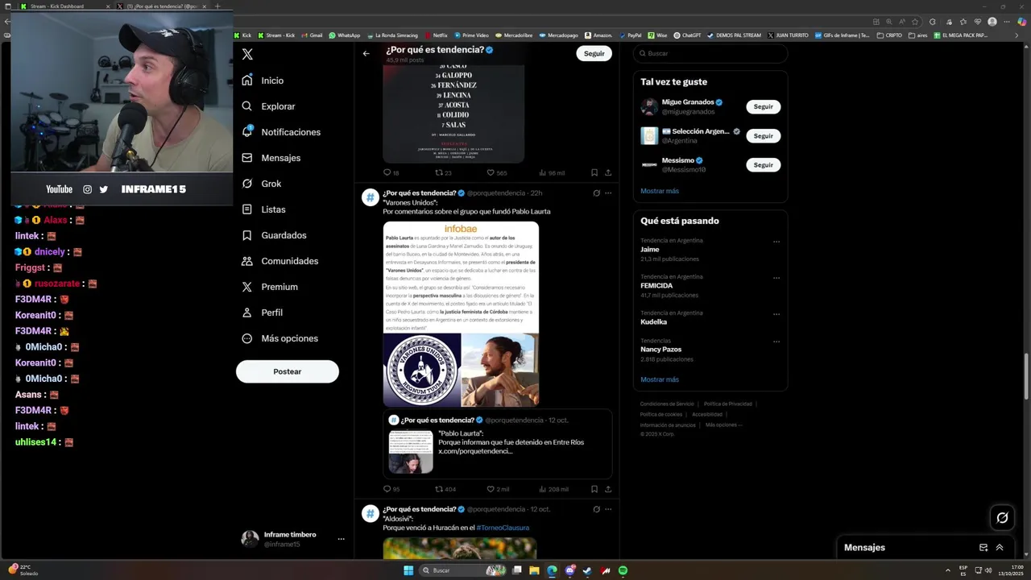The height and width of the screenshot is (580, 1031).
Task: Open more menu on Varones Unidos post
Action: [608, 193]
